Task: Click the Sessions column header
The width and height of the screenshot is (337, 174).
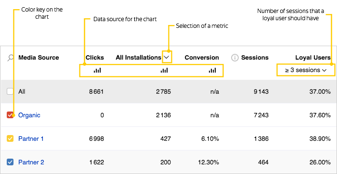Action: (x=255, y=58)
